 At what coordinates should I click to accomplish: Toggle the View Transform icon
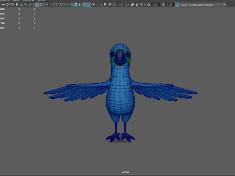pyautogui.click(x=177, y=5)
